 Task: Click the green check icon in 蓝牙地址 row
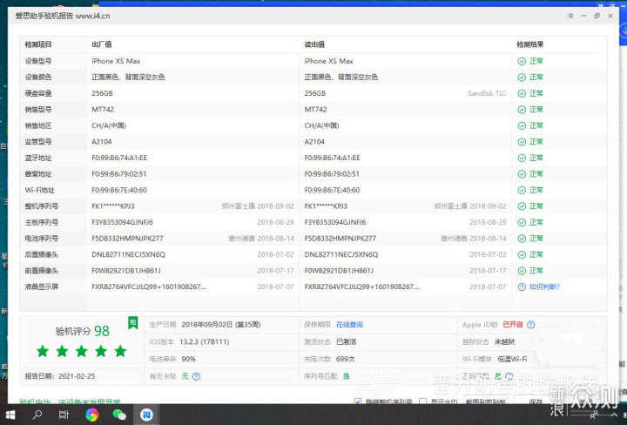[x=522, y=158]
